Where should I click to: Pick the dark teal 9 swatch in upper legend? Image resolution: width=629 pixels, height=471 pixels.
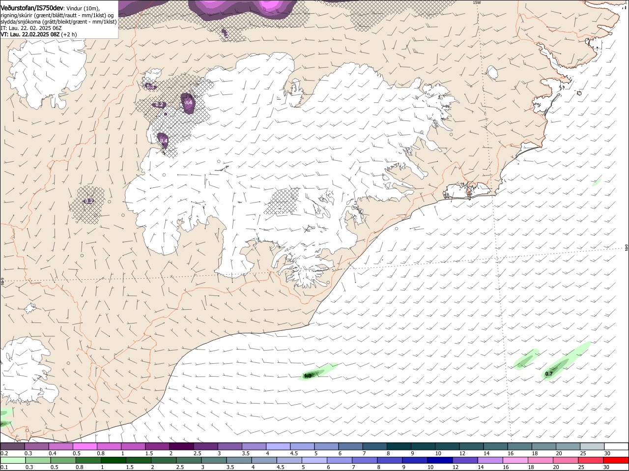click(x=423, y=446)
